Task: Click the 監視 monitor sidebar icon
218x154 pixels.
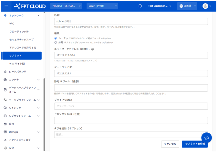Action: 5,124
